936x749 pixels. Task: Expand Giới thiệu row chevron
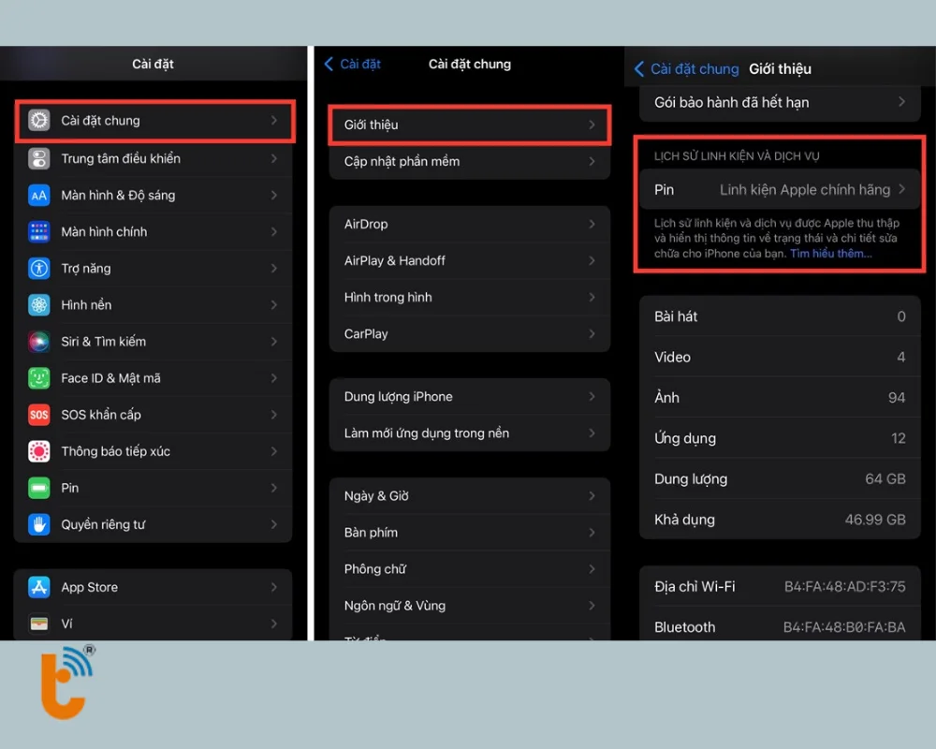(x=592, y=125)
